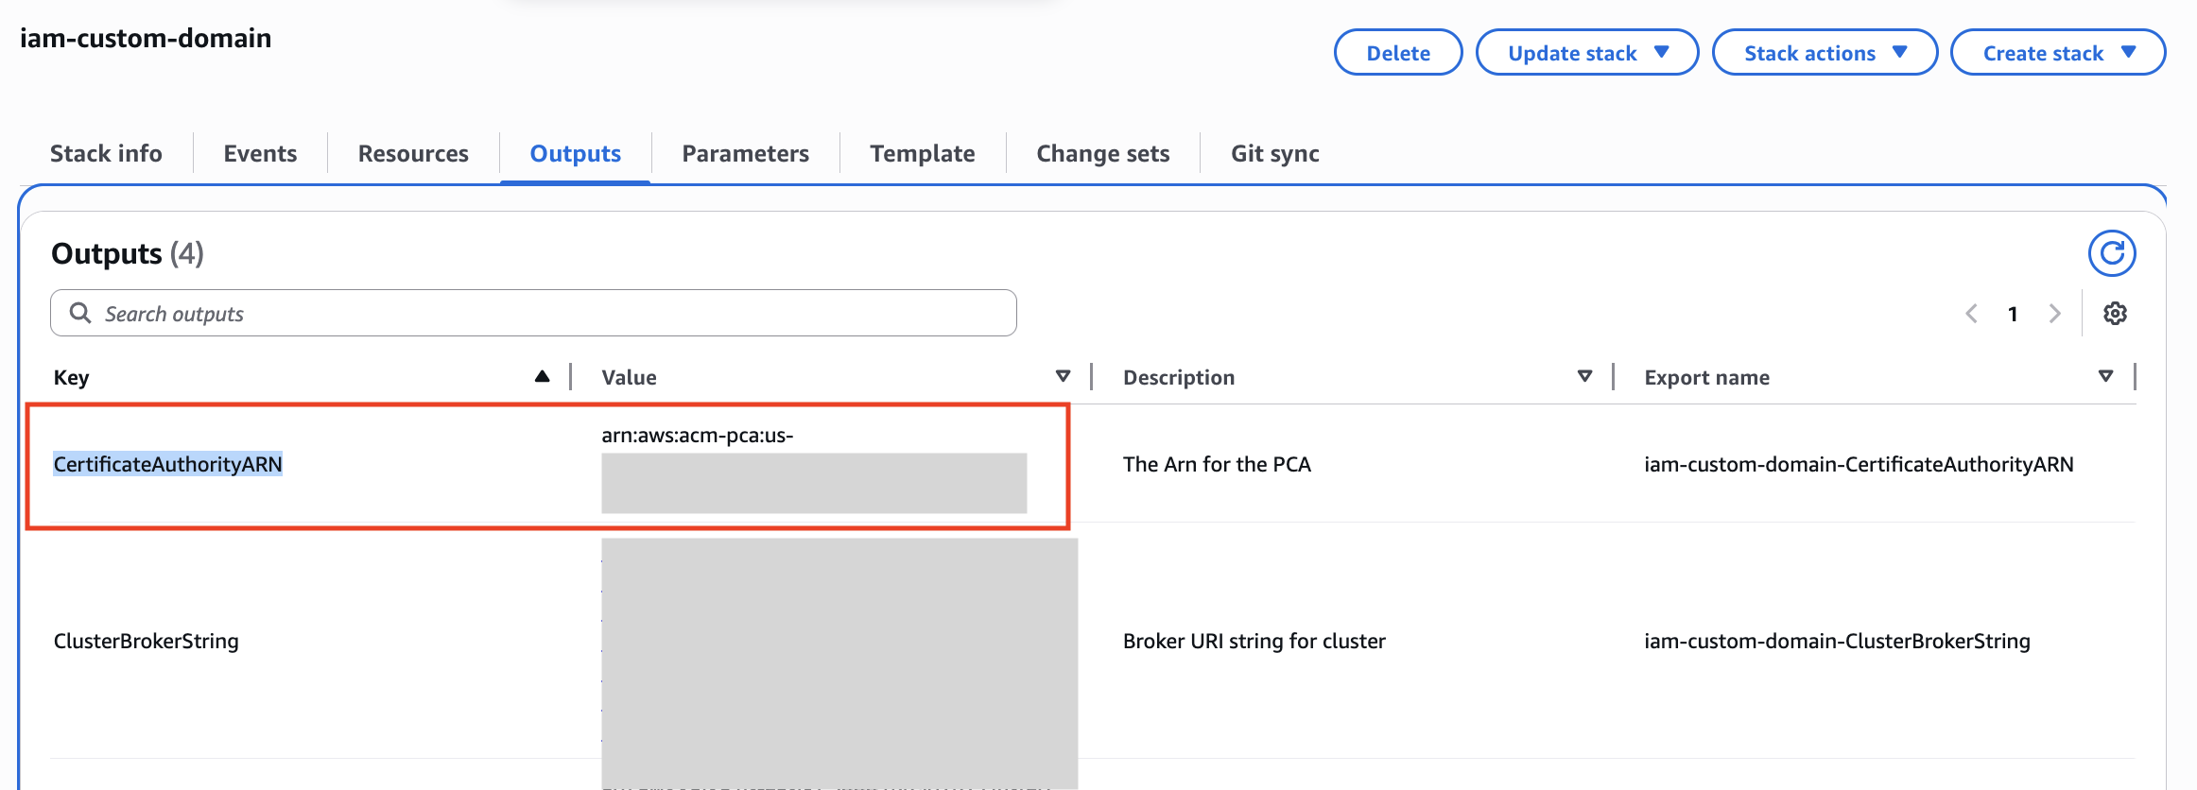
Task: Open the Events tab
Action: pos(260,153)
